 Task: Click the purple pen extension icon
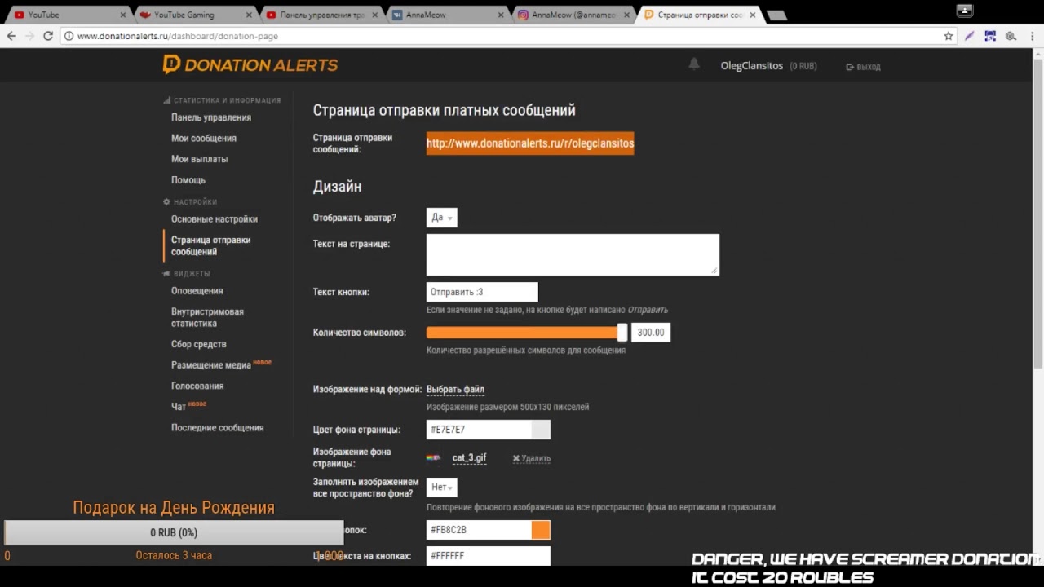tap(970, 36)
